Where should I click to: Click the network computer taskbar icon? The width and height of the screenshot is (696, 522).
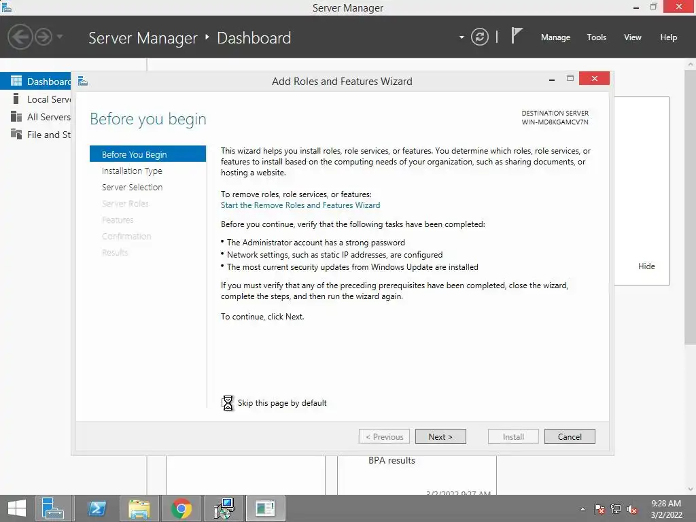click(223, 508)
